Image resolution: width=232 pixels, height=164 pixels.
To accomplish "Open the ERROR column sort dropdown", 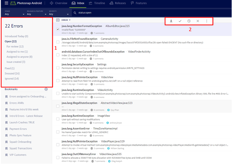I will [66, 20].
